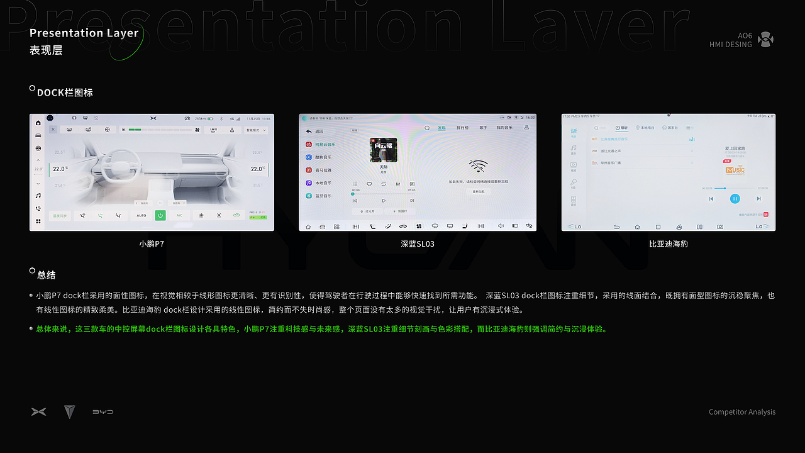805x453 pixels.
Task: Select 喜马拉雅 source in Deepal SL03
Action: coord(318,170)
